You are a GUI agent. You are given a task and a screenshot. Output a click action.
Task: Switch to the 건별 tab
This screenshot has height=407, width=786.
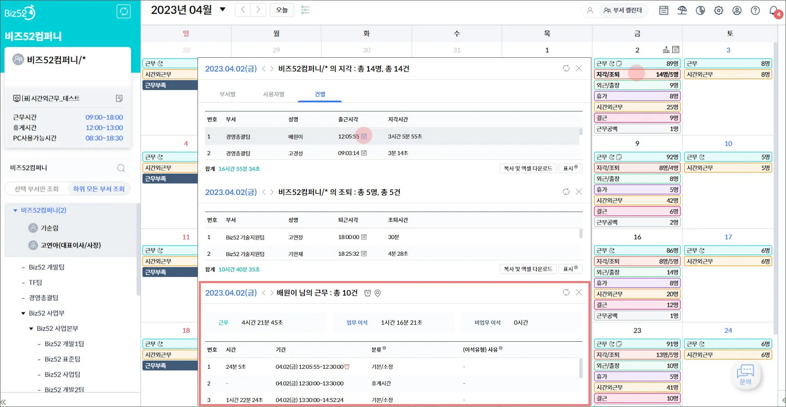pos(320,94)
